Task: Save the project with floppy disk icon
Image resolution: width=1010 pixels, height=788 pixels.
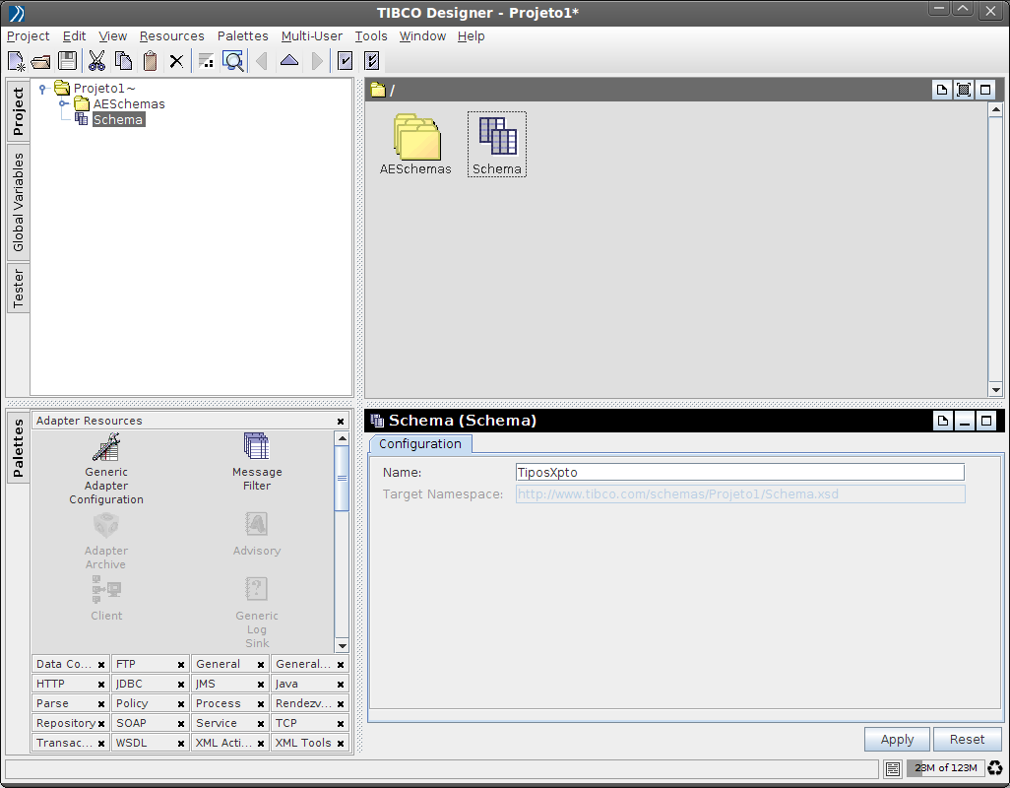Action: click(x=67, y=61)
